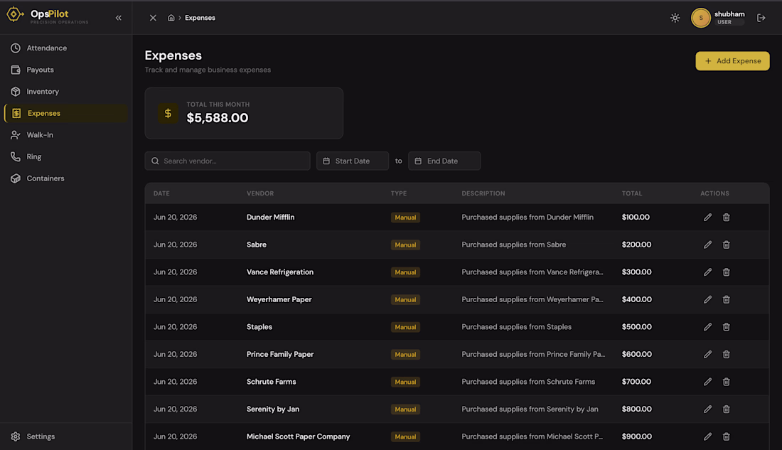Delete the Sabre expense
This screenshot has height=450, width=782.
click(726, 245)
